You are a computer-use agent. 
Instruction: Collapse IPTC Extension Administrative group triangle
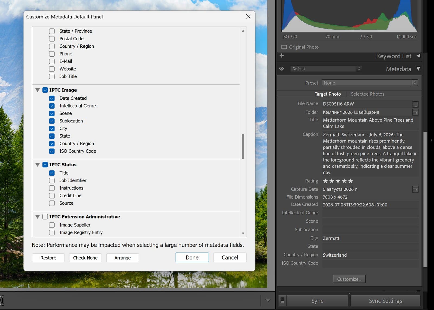(x=38, y=217)
